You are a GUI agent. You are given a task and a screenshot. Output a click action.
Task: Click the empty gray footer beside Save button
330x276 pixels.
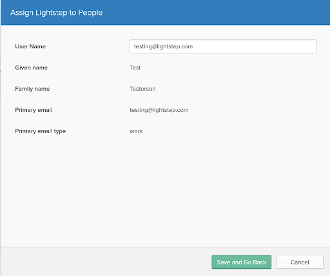tap(105, 262)
